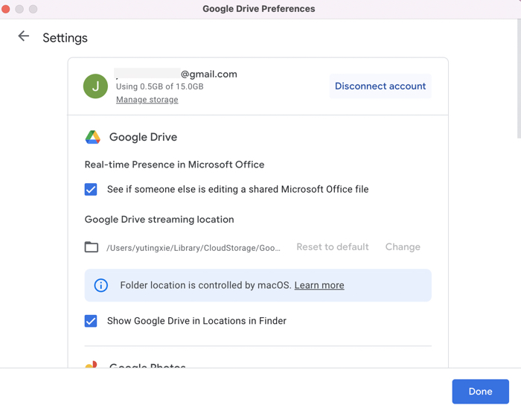The width and height of the screenshot is (521, 411).
Task: Click the Google Drive triangle logo
Action: (92, 137)
